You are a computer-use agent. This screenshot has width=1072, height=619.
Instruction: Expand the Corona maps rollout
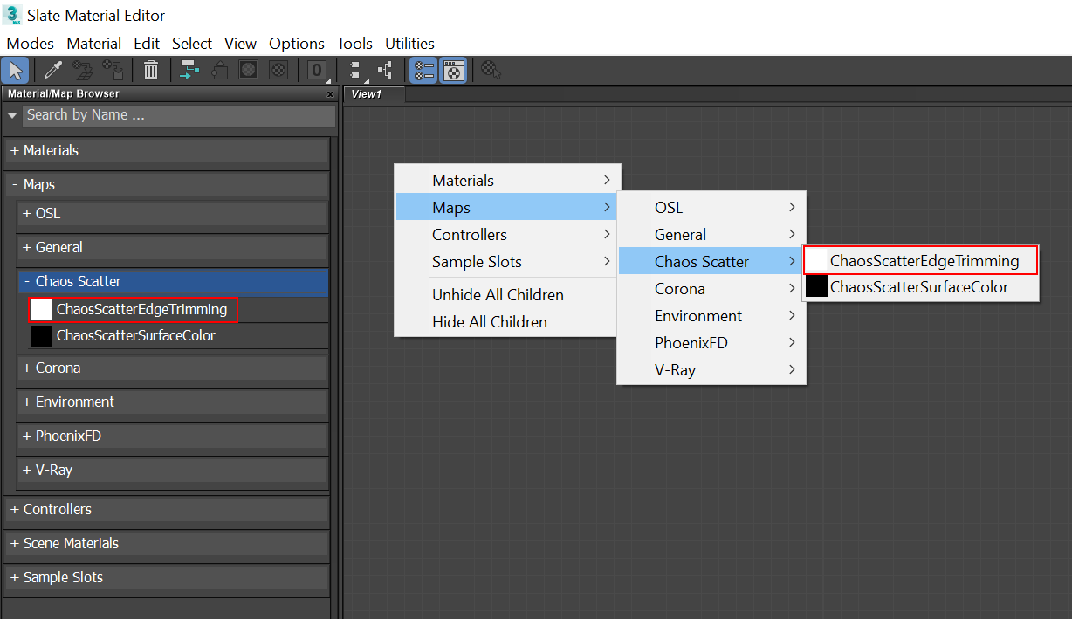point(173,368)
